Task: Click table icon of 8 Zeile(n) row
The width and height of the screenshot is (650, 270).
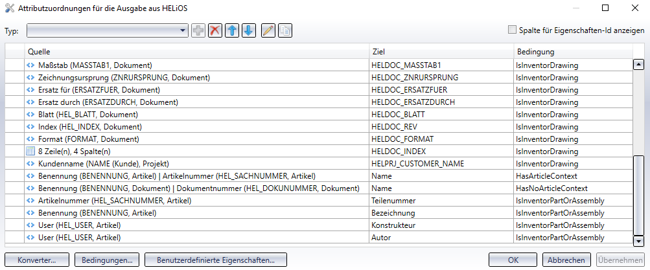Action: point(30,151)
